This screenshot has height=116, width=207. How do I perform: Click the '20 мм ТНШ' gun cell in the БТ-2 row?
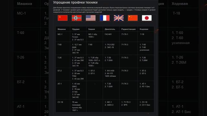tap(76, 75)
